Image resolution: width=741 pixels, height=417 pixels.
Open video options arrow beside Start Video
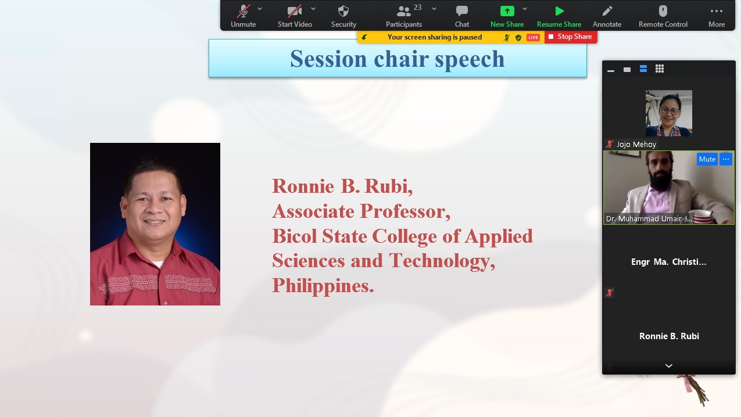coord(313,9)
